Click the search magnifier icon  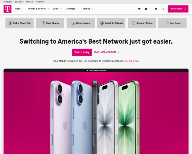(x=163, y=9)
